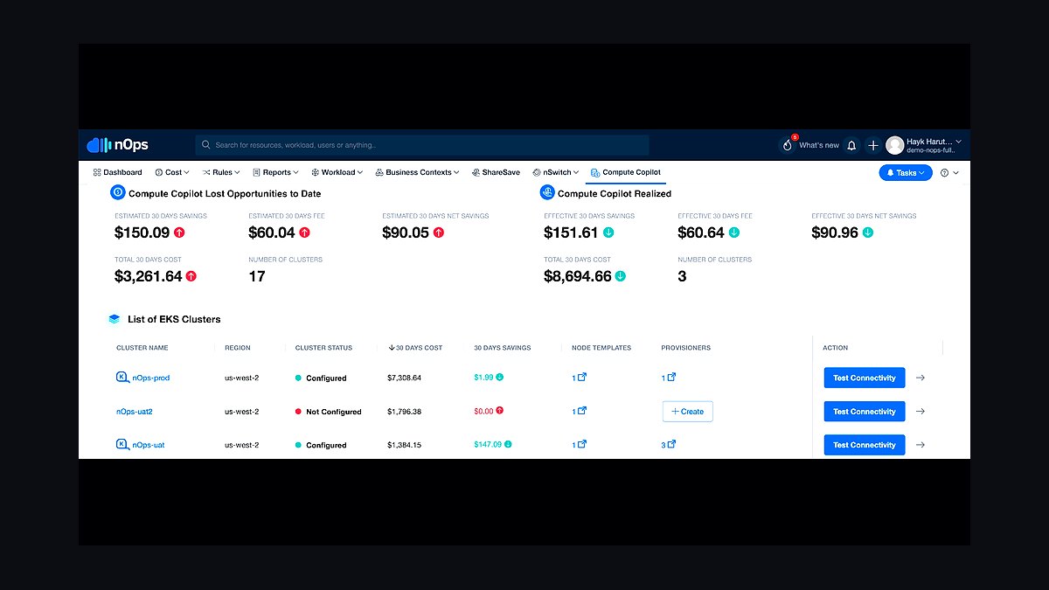The width and height of the screenshot is (1049, 590).
Task: Open the help question mark icon
Action: pyautogui.click(x=945, y=173)
